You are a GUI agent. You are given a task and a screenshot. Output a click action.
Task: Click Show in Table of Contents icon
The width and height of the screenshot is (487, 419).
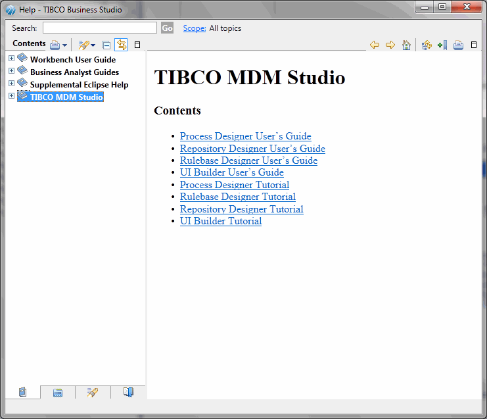(x=427, y=45)
